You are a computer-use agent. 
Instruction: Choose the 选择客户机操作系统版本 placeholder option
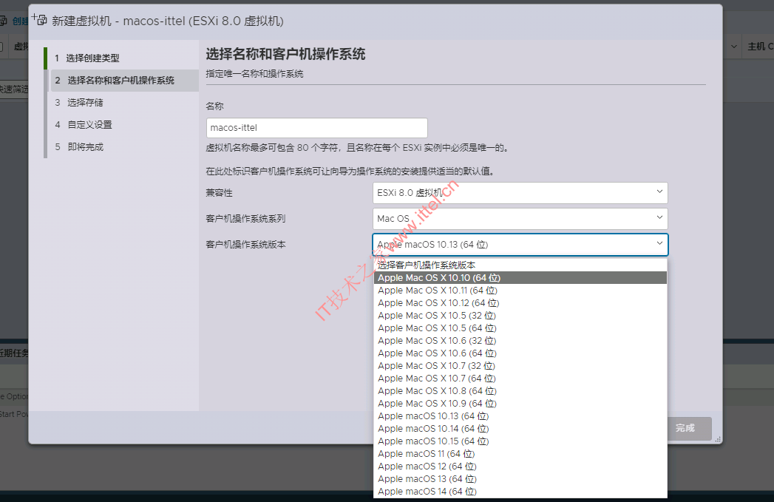click(x=520, y=265)
